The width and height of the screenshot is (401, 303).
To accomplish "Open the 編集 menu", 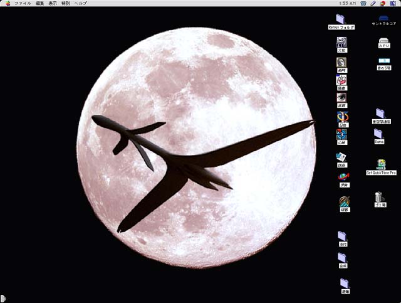I will (40, 3).
